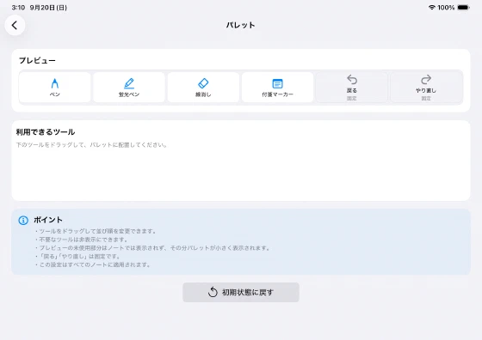Click the tip about dragging tools to reorder
482x340 pixels.
pos(96,231)
